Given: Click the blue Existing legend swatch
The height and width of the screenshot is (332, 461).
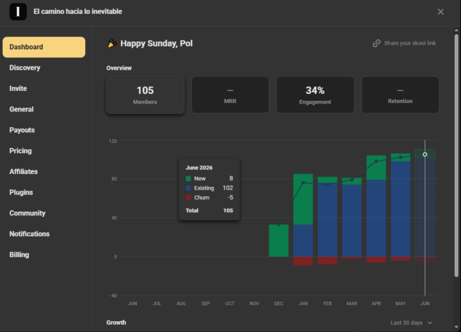Looking at the screenshot, I should 188,188.
